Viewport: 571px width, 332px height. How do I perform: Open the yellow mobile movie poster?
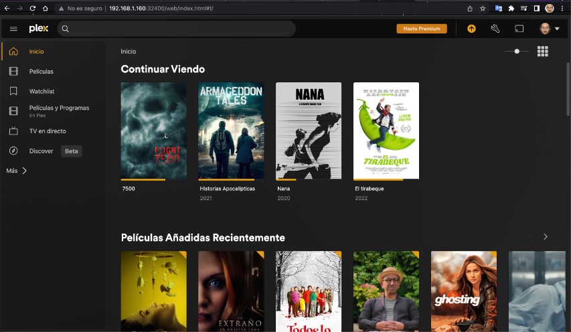click(154, 291)
